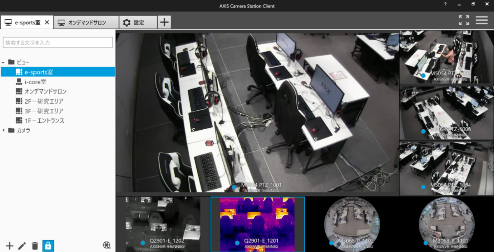This screenshot has width=494, height=252.
Task: Click the film reel recording icon
Action: point(106,245)
